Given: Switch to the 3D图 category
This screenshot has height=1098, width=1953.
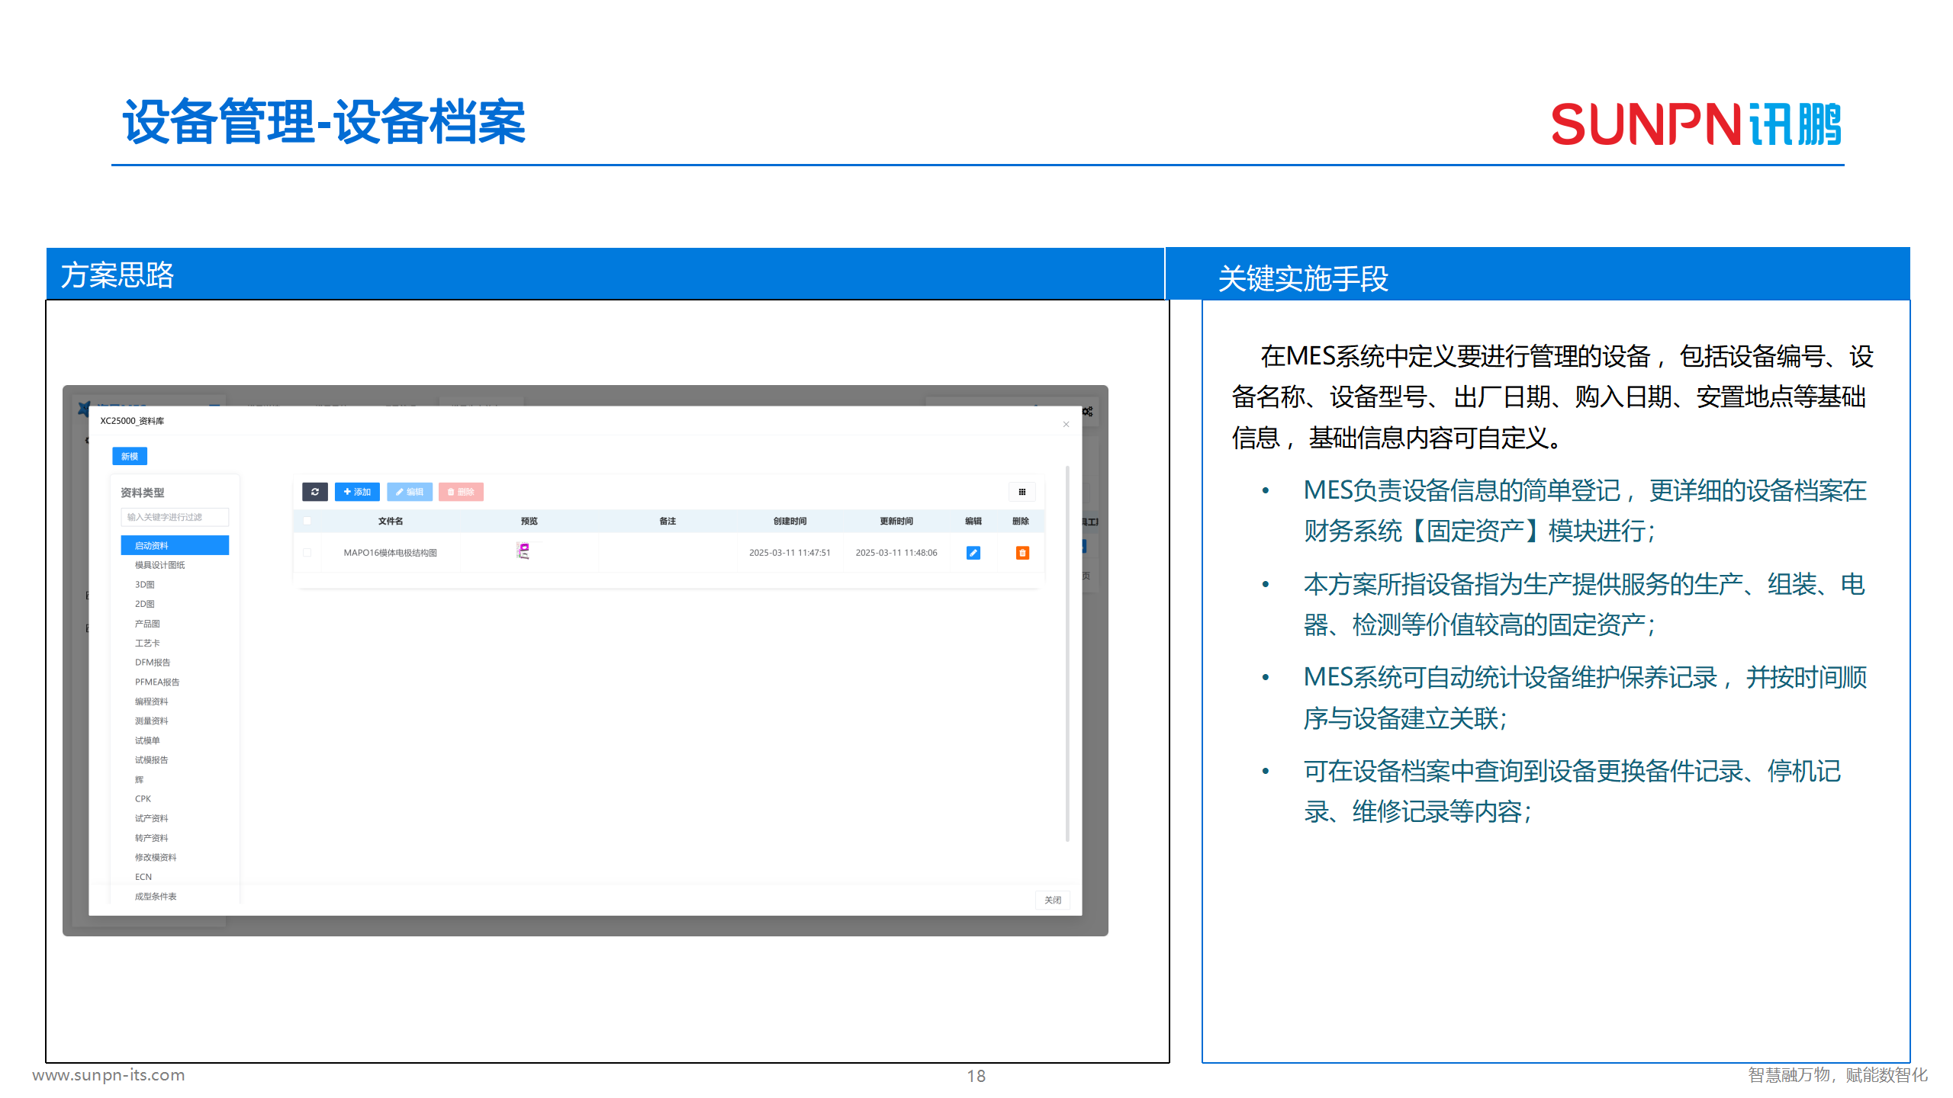Looking at the screenshot, I should tap(145, 584).
